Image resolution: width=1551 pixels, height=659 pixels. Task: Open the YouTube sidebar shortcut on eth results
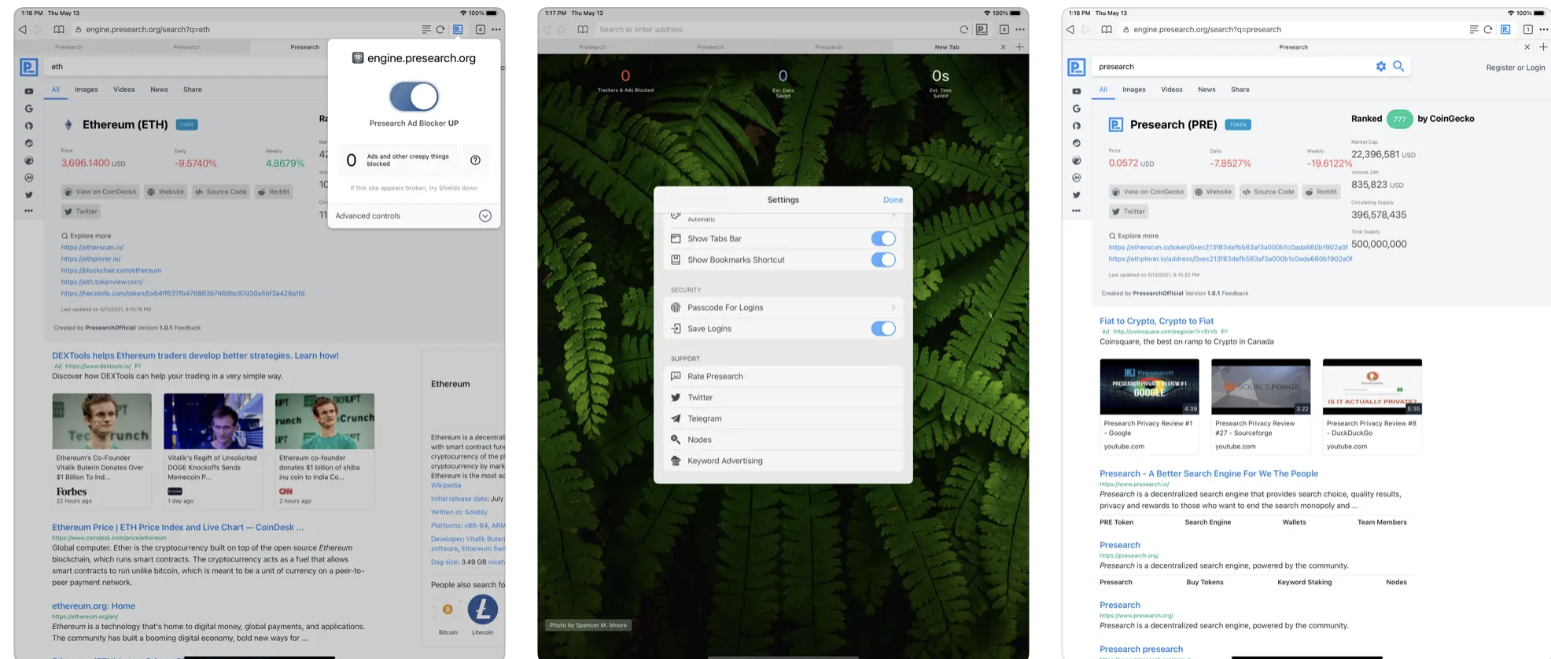[29, 91]
